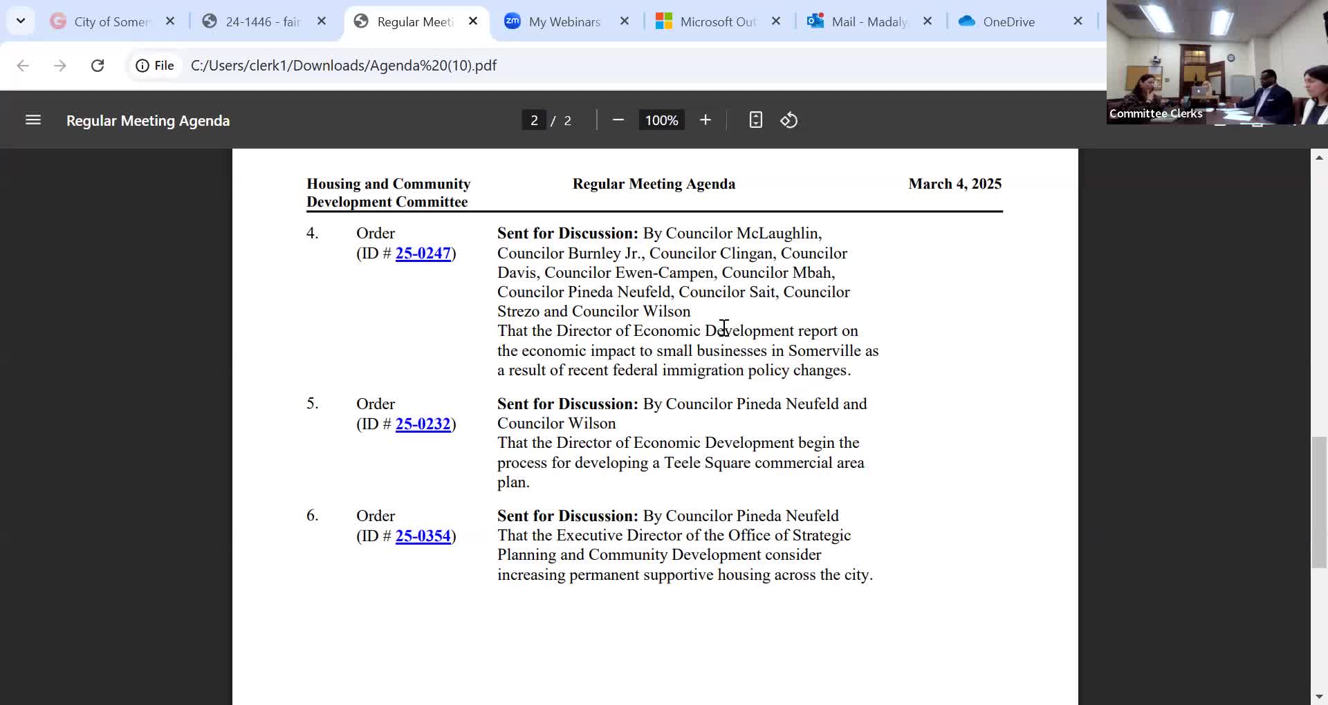Go back using browser back arrow
Screen dimensions: 1328x705
[x=23, y=66]
